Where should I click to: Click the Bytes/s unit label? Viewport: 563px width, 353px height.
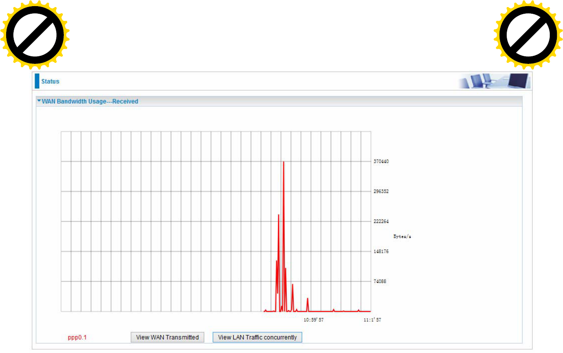pos(402,236)
